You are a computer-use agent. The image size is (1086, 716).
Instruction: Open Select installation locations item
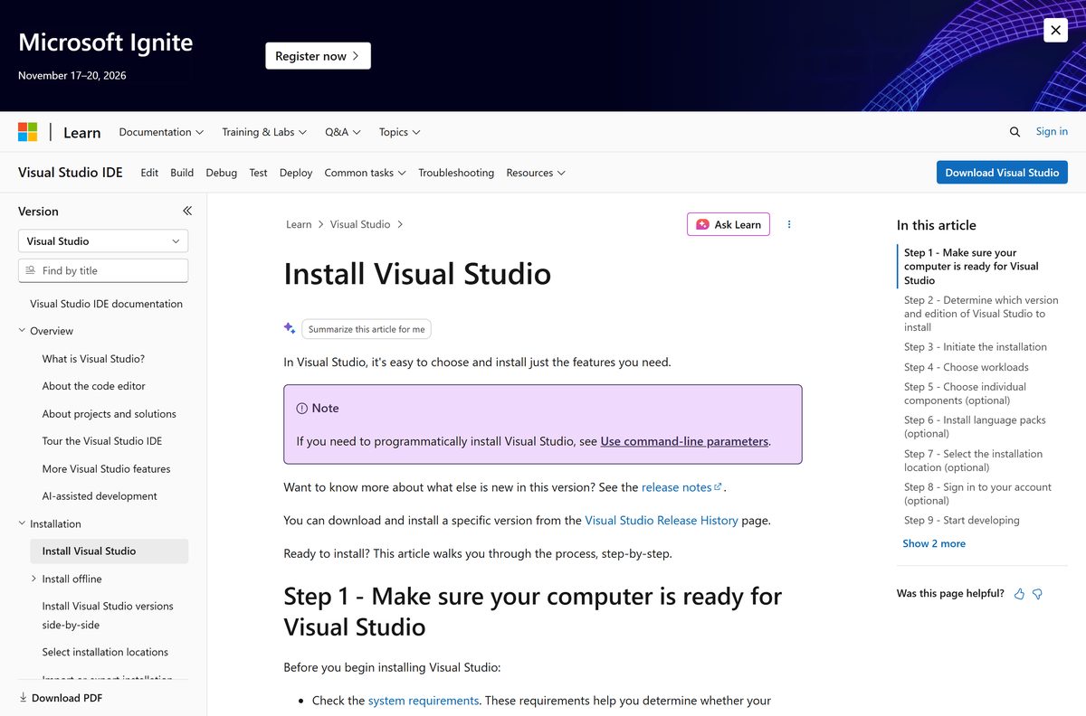(x=105, y=652)
